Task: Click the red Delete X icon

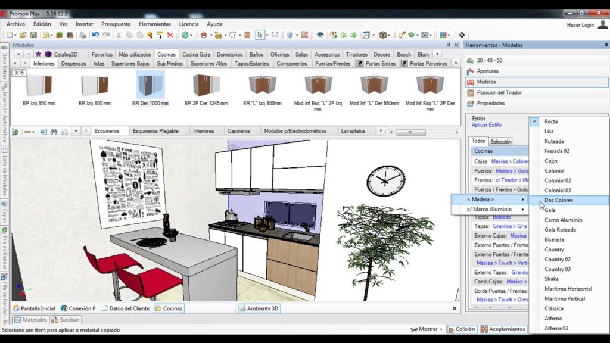Action: (170, 35)
